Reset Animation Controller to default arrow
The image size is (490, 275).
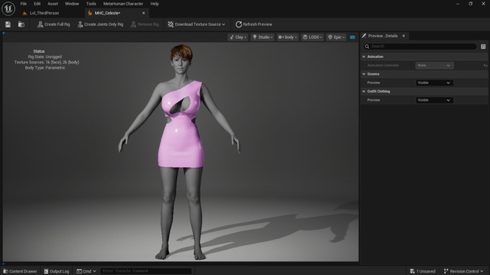(x=485, y=66)
